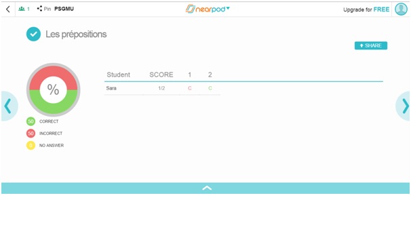Open Sara's answer for question 1
This screenshot has height=244, width=411.
tap(189, 88)
